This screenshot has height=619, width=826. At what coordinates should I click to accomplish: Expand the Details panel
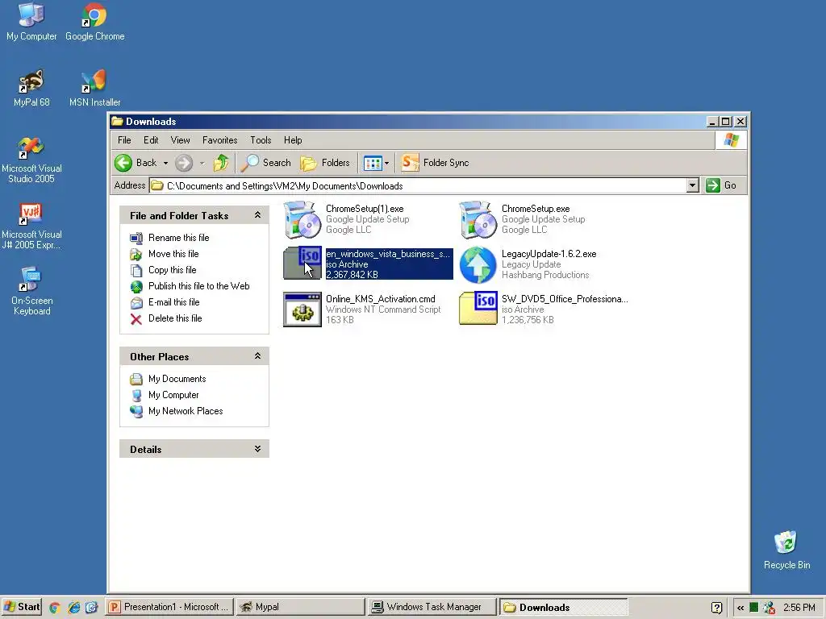(x=257, y=448)
